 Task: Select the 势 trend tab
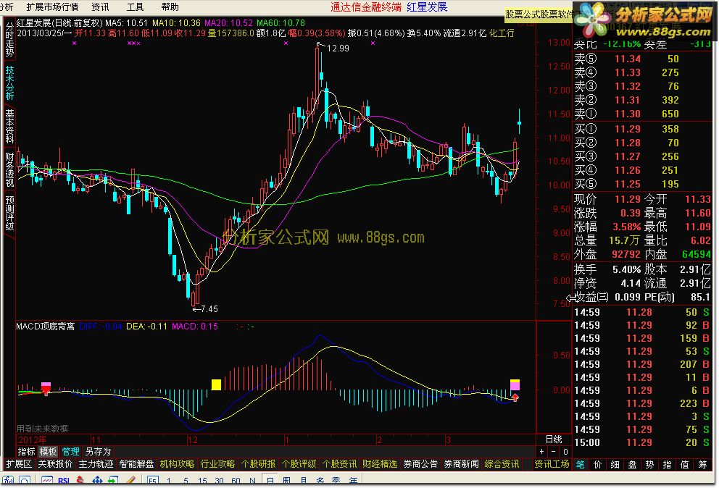tap(649, 464)
